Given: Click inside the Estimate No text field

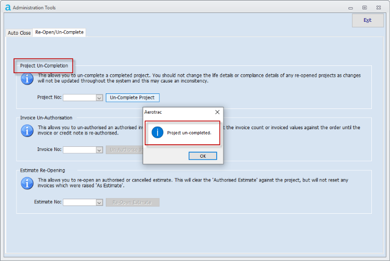Looking at the screenshot, I should [x=79, y=202].
